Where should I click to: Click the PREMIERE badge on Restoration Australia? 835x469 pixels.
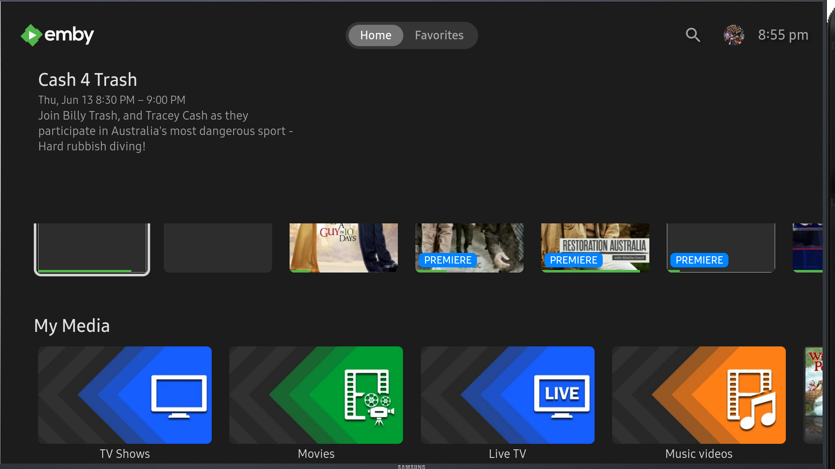click(x=573, y=260)
